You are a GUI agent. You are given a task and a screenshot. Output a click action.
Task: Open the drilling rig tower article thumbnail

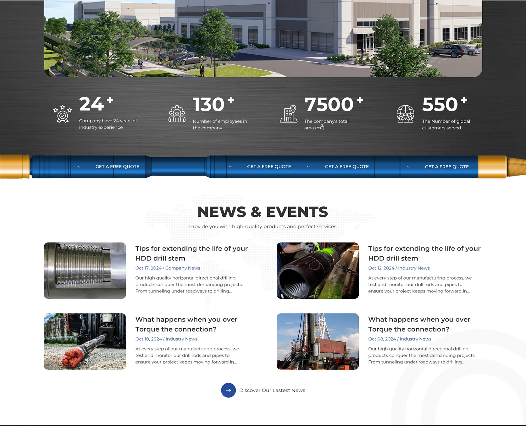pos(318,341)
